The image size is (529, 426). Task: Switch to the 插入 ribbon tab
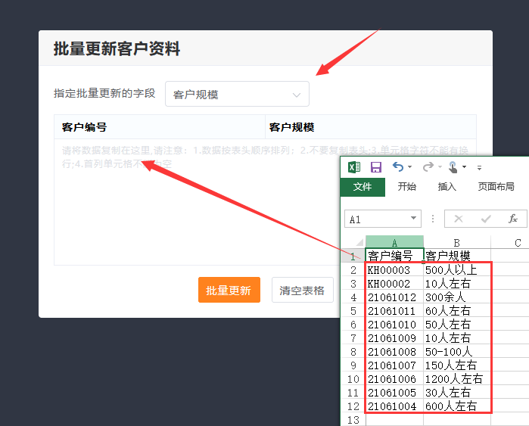447,187
